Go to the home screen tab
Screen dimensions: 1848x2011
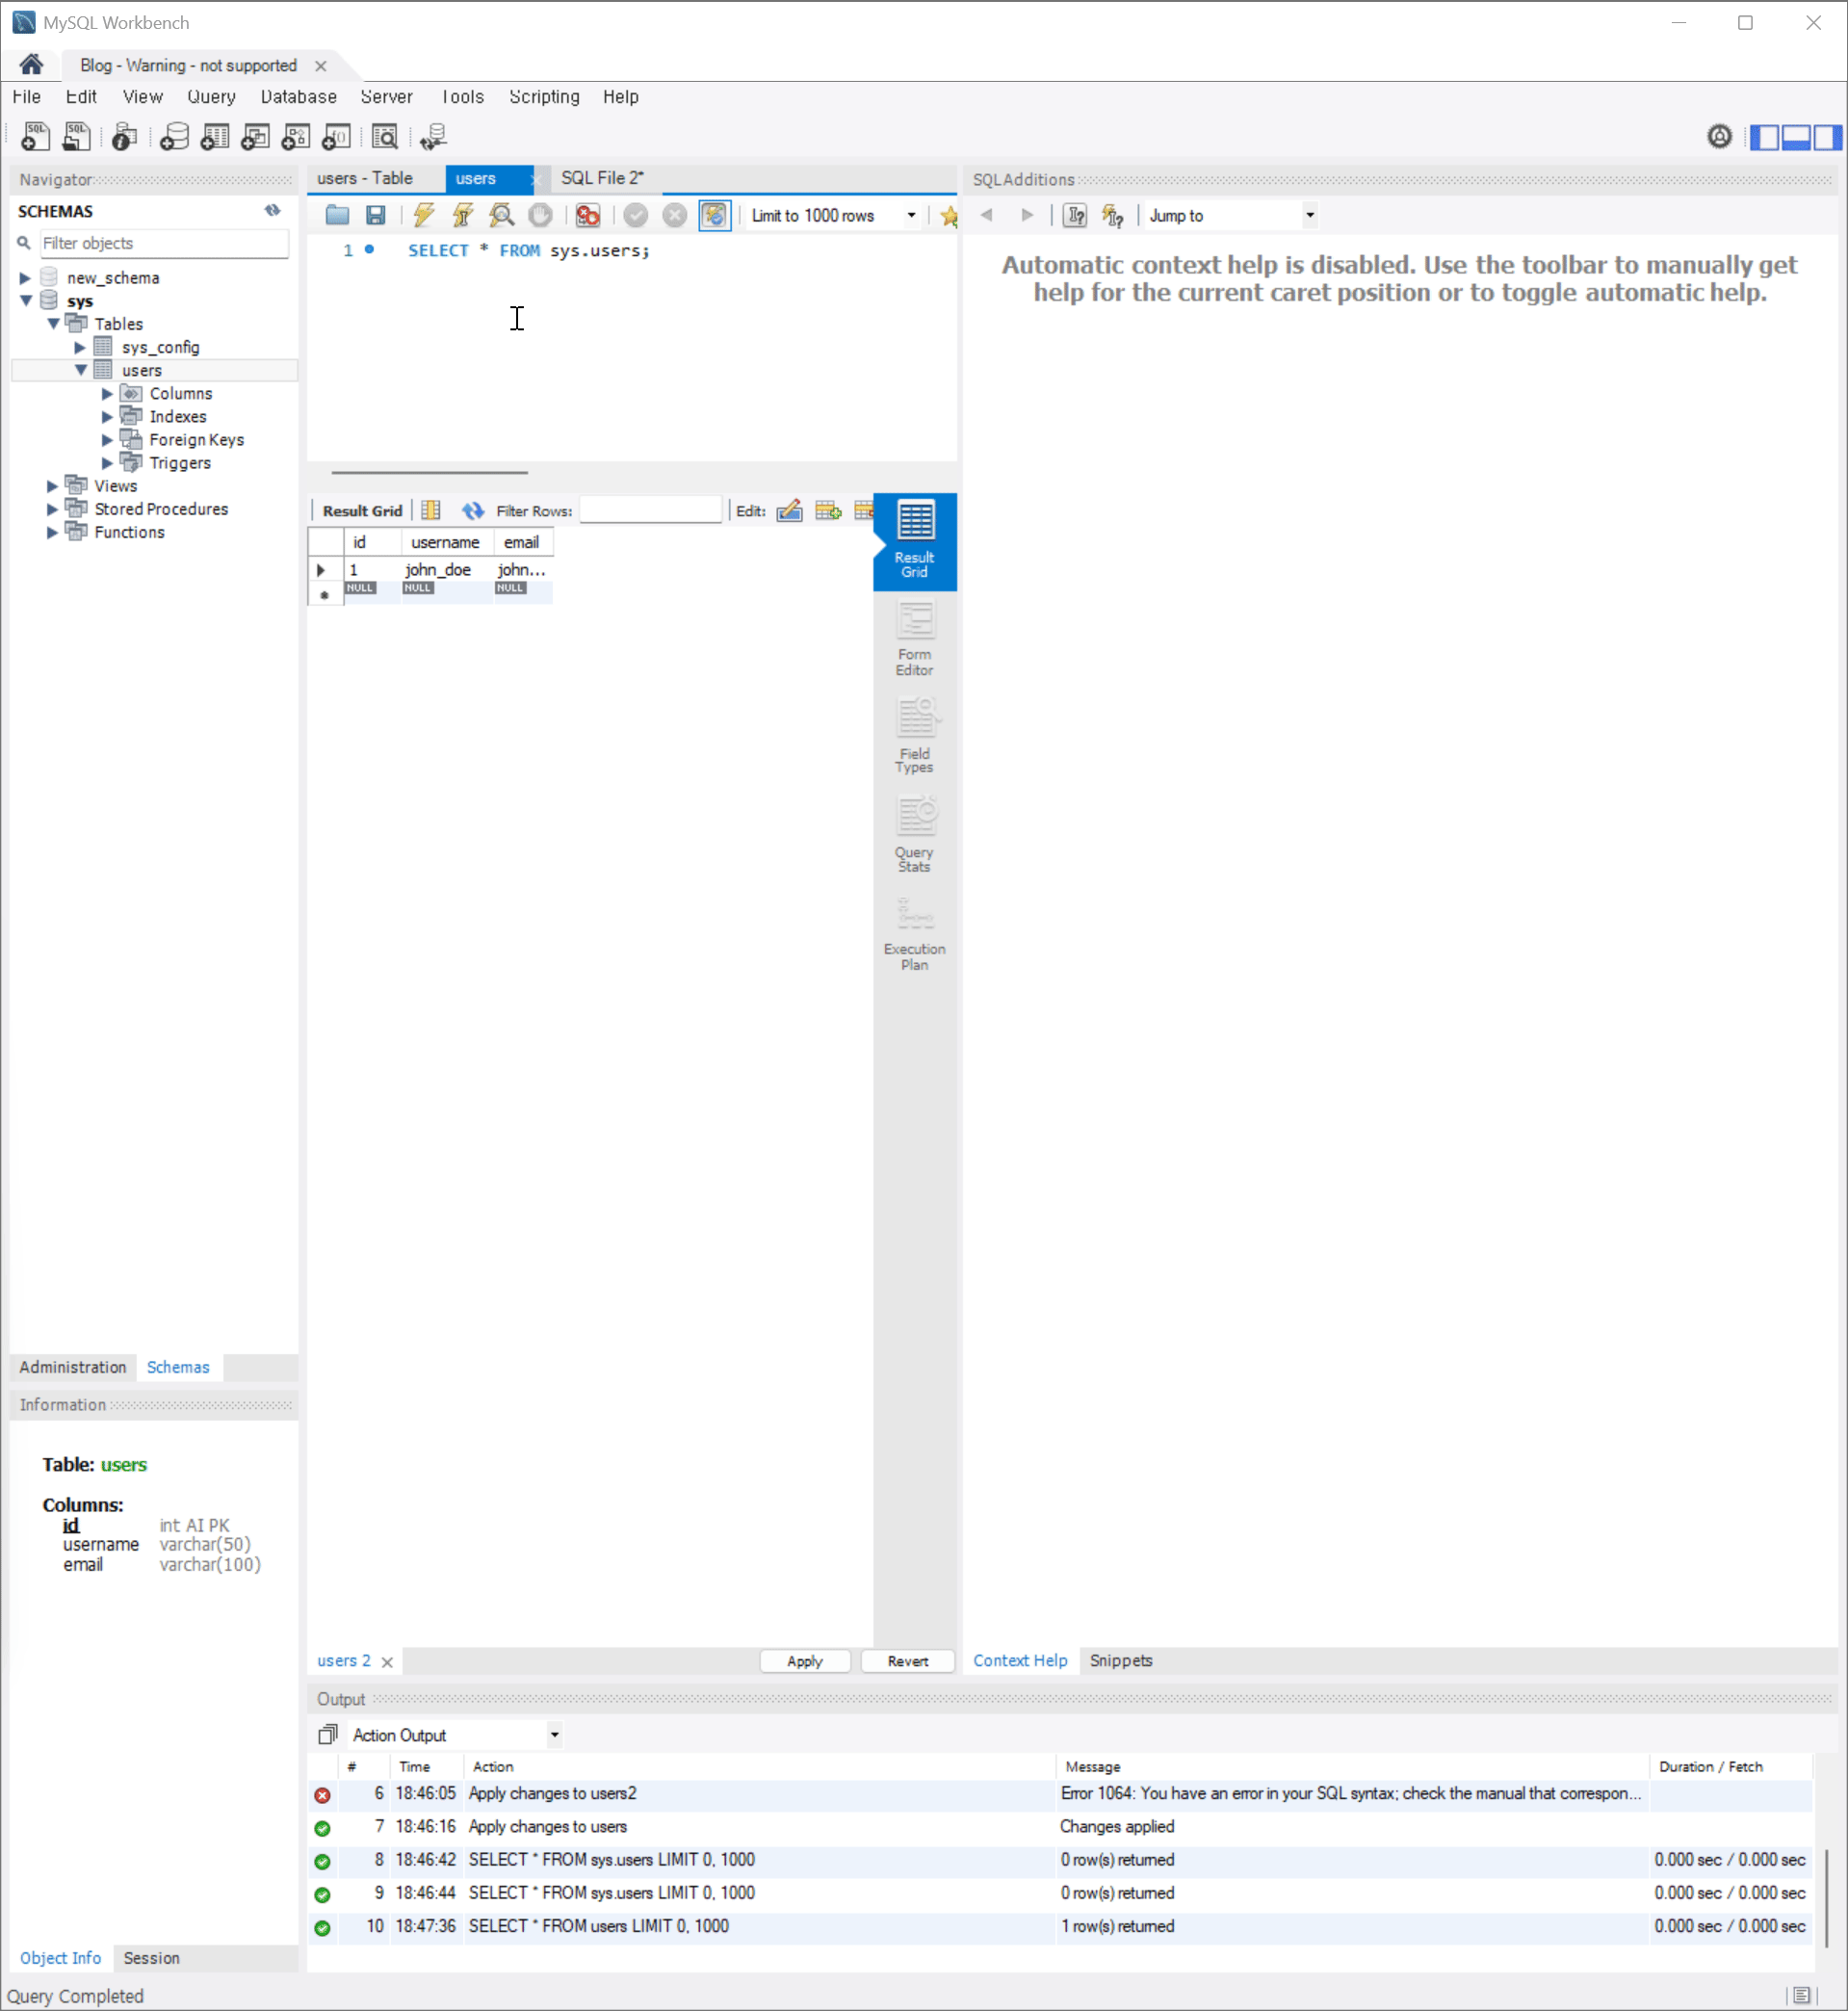click(31, 65)
